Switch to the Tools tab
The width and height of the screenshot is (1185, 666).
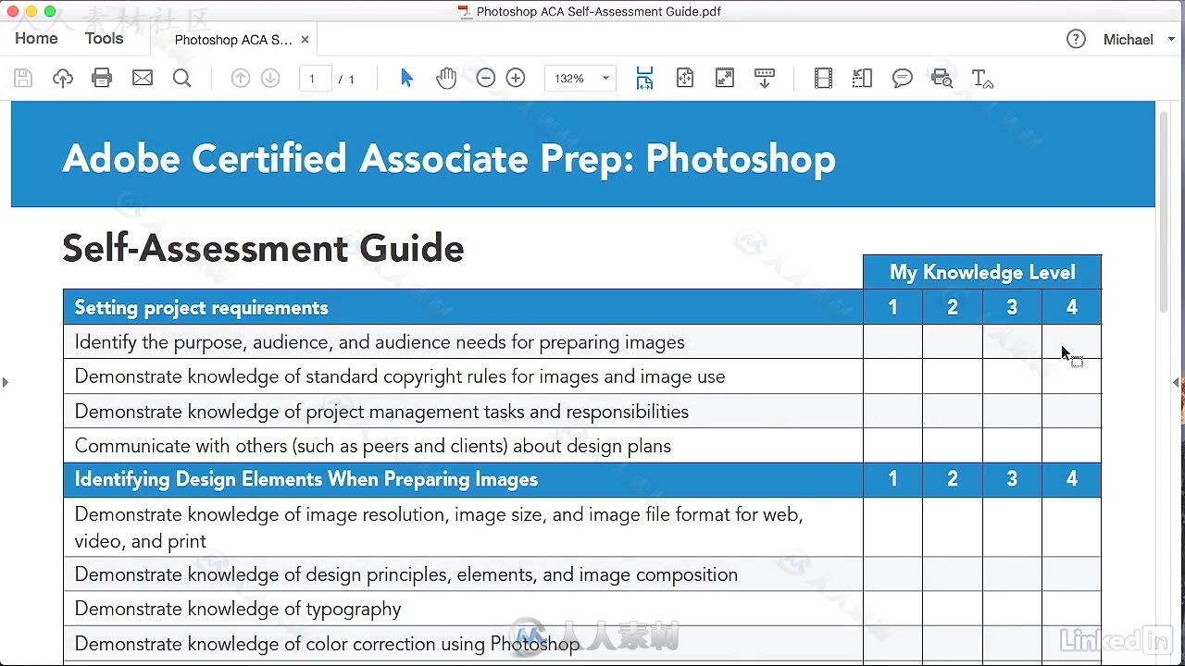point(104,39)
